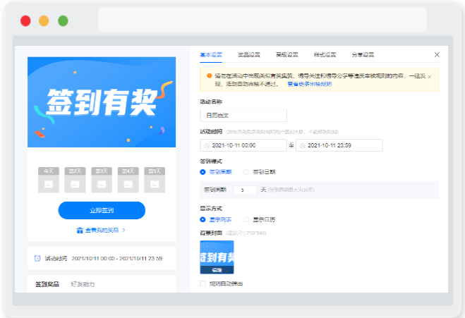The image size is (465, 318).
Task: Click the 第5天 calendar card
Action: tap(155, 180)
